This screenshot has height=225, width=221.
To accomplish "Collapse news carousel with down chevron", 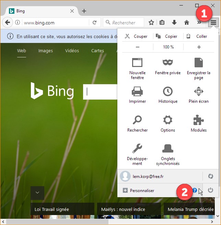I will [x=37, y=193].
